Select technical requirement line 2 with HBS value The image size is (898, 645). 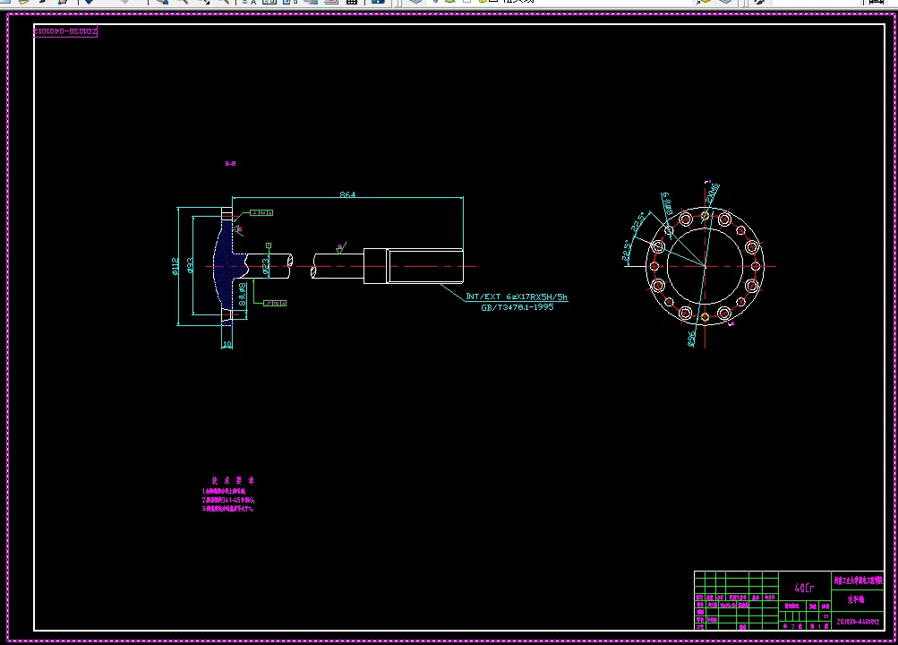click(x=228, y=500)
